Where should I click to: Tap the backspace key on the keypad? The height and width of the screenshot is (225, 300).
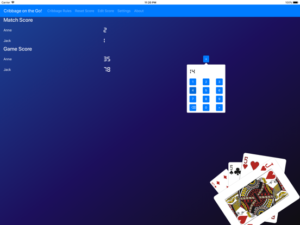pyautogui.click(x=193, y=108)
